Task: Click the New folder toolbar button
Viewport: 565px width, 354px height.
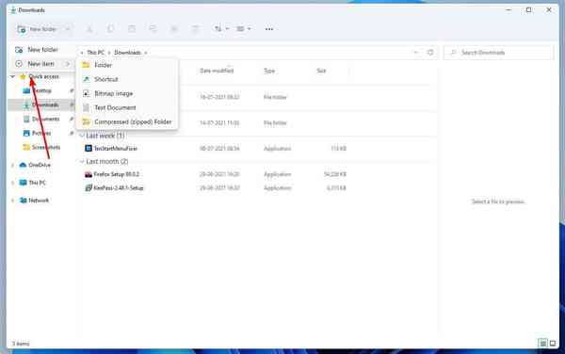Action: (x=38, y=29)
